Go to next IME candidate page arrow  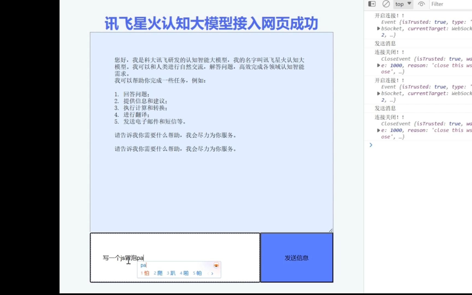[x=212, y=273]
